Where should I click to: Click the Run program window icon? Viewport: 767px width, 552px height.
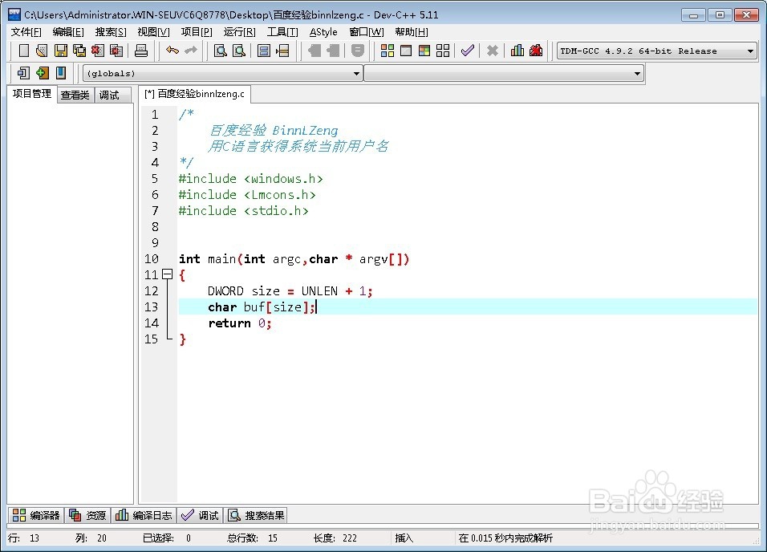[406, 51]
